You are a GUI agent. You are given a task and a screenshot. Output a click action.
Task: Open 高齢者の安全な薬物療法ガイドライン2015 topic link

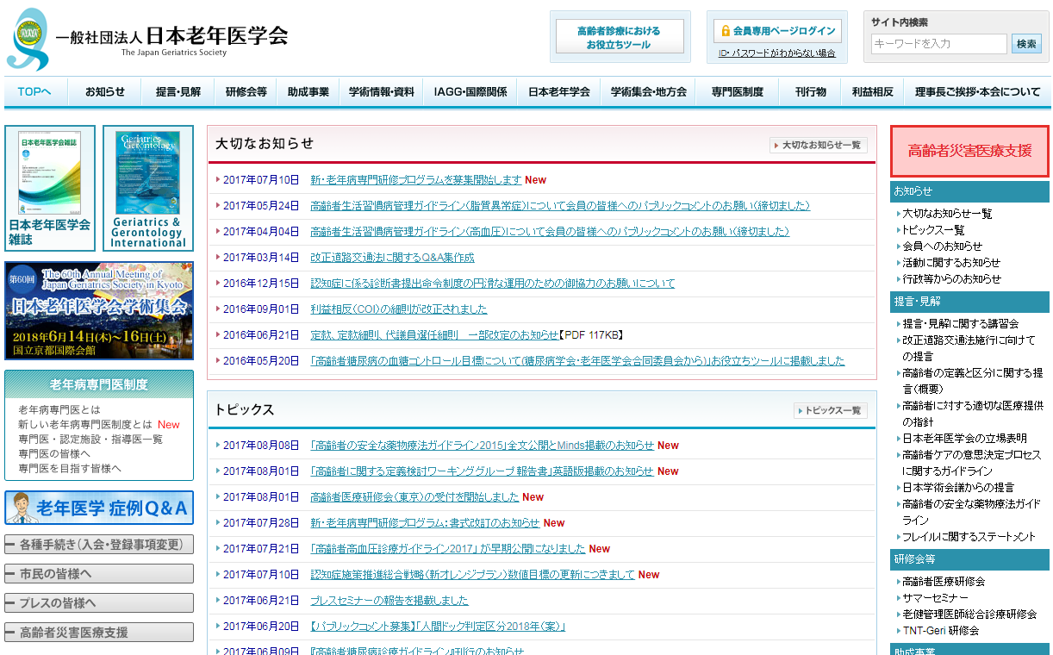pos(483,446)
